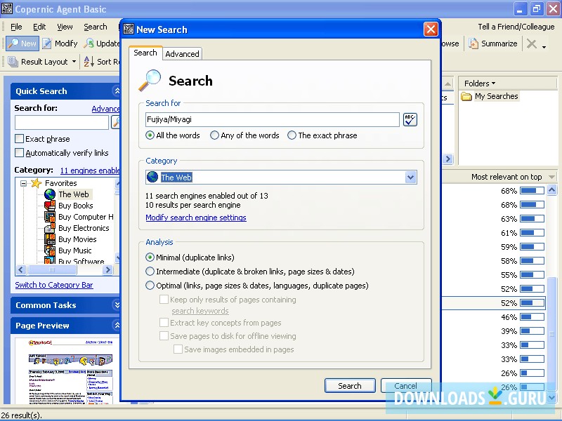The image size is (562, 421).
Task: Click the delete X toolbar icon
Action: tap(532, 44)
